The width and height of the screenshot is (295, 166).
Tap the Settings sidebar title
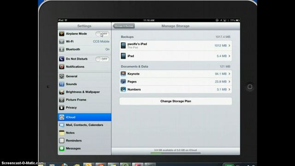click(84, 26)
